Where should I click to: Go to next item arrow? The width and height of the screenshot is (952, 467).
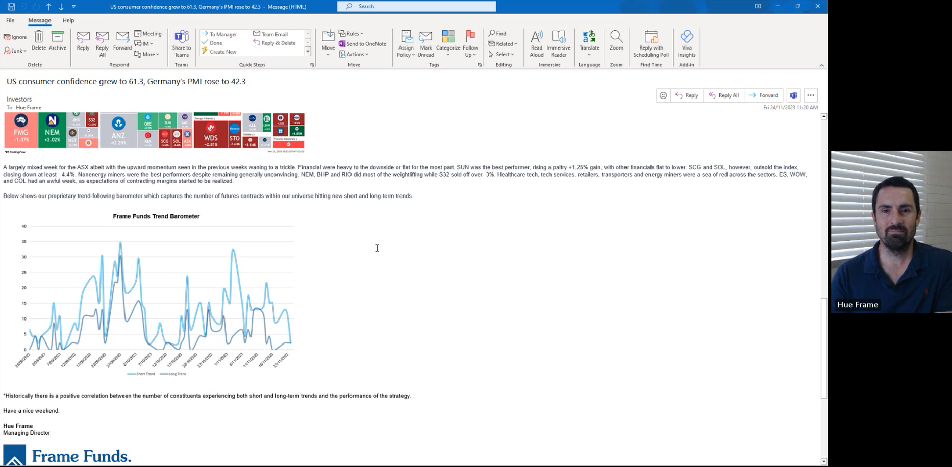(61, 7)
